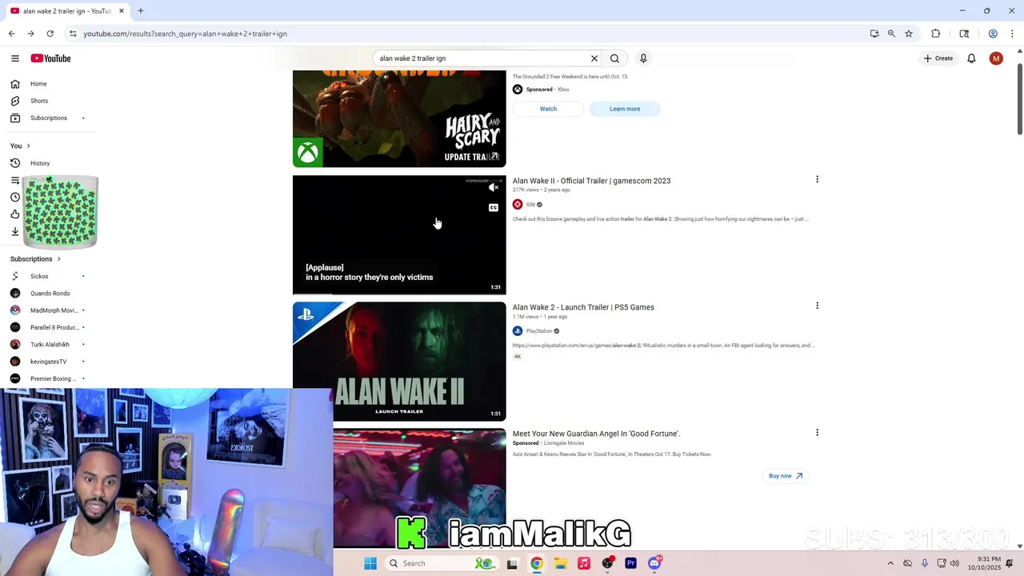Image resolution: width=1024 pixels, height=576 pixels.
Task: Open the PlayStation channel name link
Action: 539,331
